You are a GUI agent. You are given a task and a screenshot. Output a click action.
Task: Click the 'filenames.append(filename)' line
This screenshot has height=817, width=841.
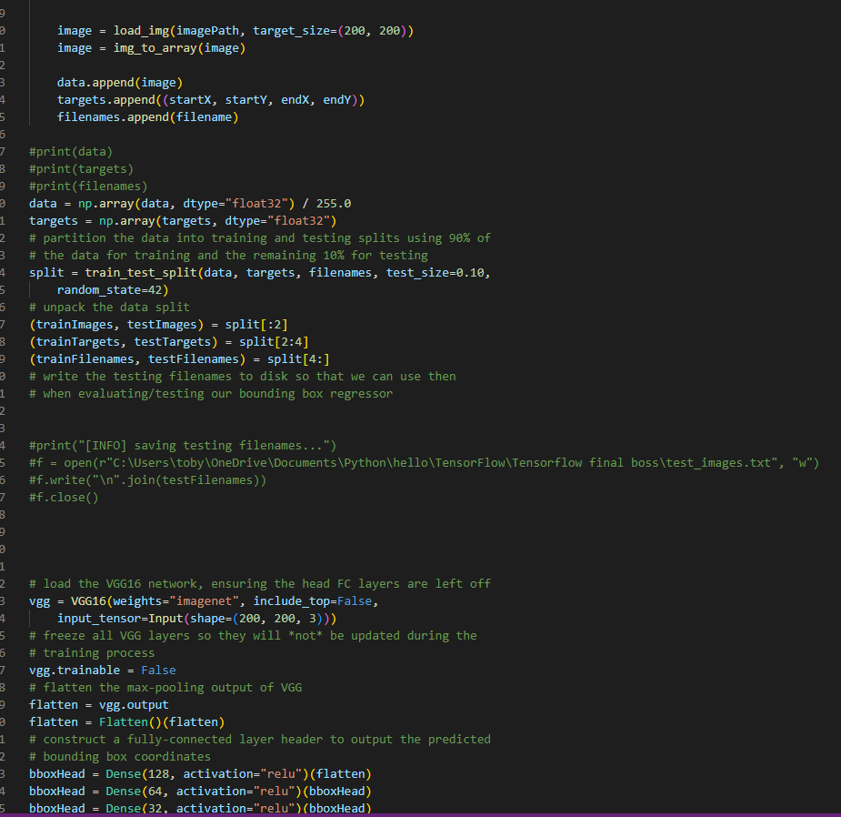pyautogui.click(x=147, y=117)
